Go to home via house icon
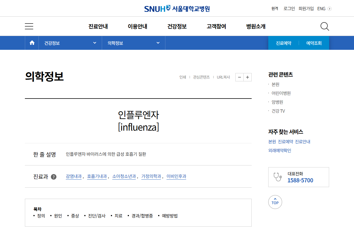Viewport: 354px width, 238px height. [32, 43]
